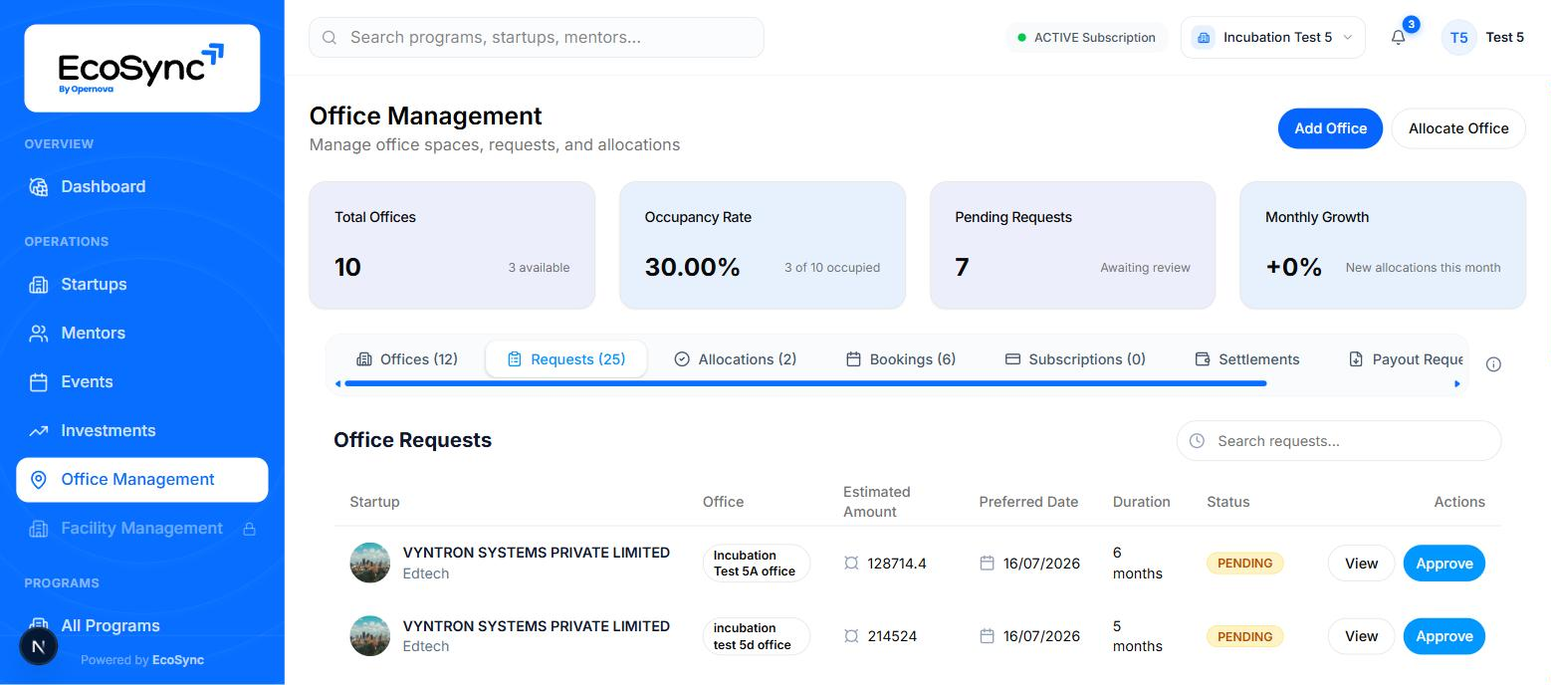Click the horizontal tab scrollbar thumb
The width and height of the screenshot is (1551, 685).
click(x=805, y=383)
